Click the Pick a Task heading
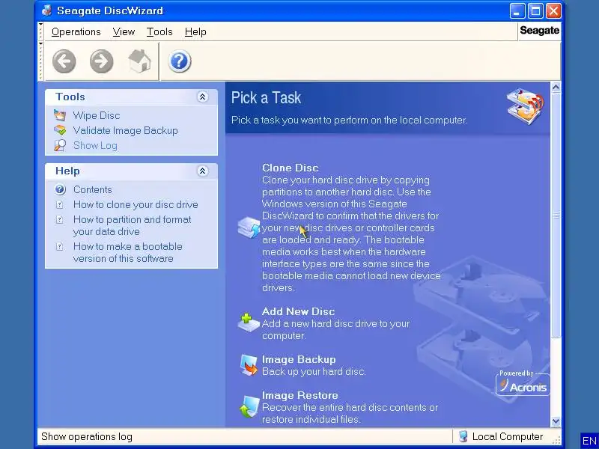Image resolution: width=599 pixels, height=449 pixels. [x=266, y=98]
